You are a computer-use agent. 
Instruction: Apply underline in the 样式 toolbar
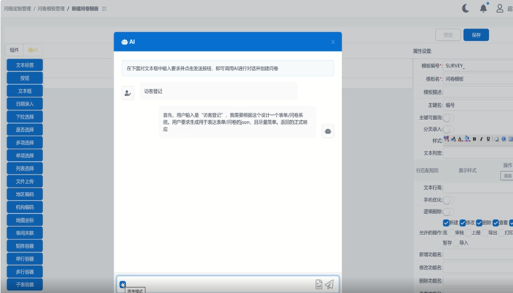(x=488, y=139)
